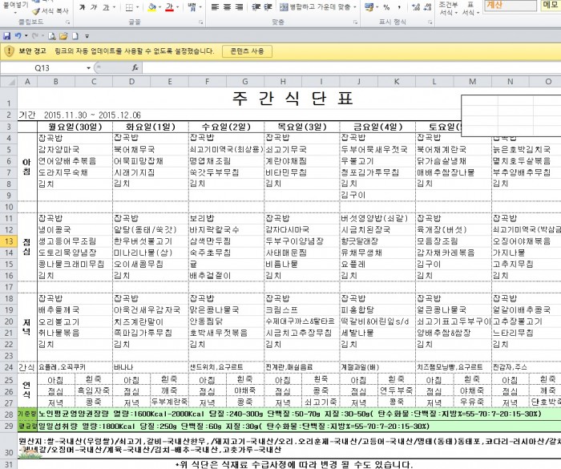Viewport: 561px width, 469px height.
Task: Center align text
Action: [x=227, y=6]
